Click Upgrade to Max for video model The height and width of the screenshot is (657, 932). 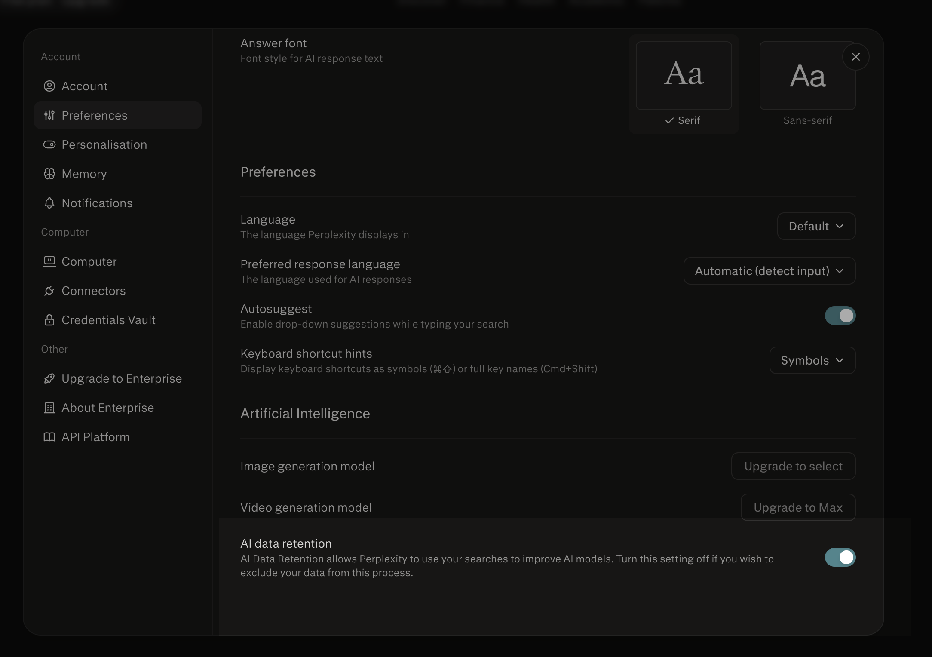click(x=798, y=507)
